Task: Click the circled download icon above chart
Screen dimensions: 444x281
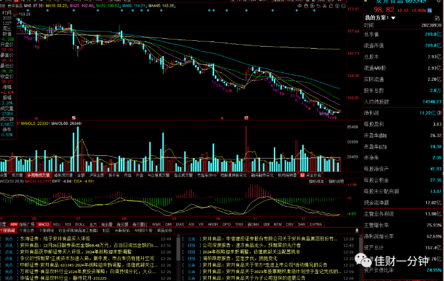Action: 337,6
